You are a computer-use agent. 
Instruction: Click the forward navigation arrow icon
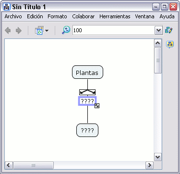(19, 30)
